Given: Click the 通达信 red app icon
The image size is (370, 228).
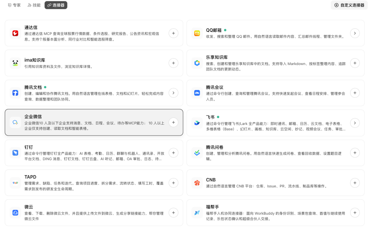Looking at the screenshot, I should click(15, 33).
